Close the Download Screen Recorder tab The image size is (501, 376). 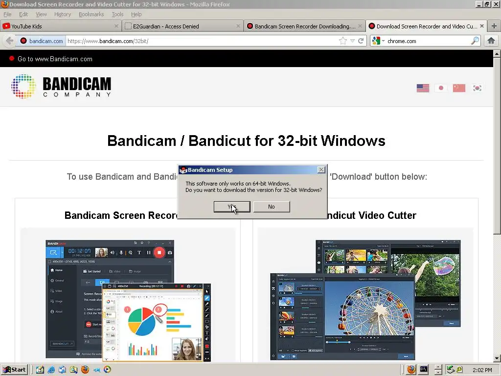tap(482, 26)
